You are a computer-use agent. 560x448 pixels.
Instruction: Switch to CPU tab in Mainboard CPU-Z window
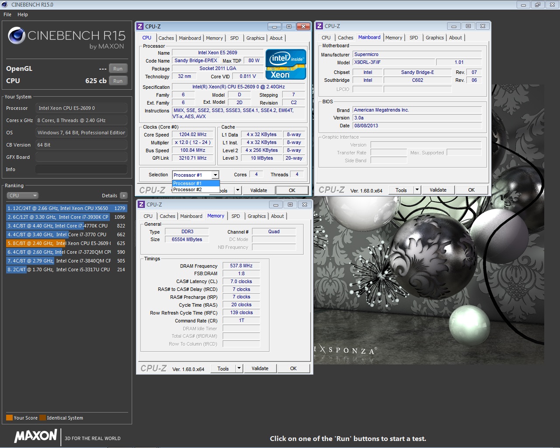click(x=326, y=38)
